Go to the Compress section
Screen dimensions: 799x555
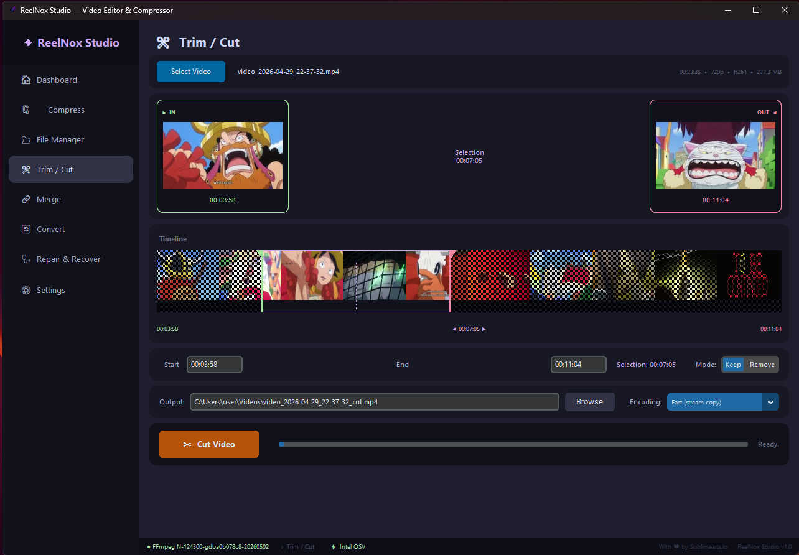(71, 110)
